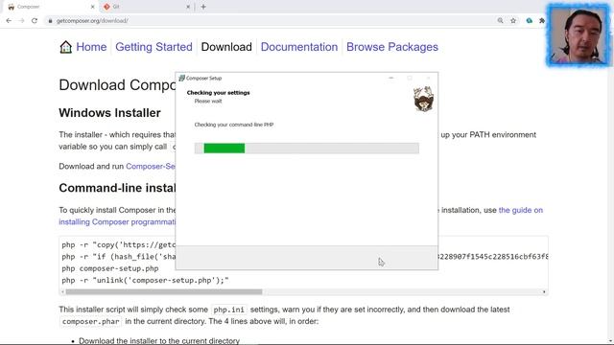614x345 pixels.
Task: Click the webcam overlay thumbnail
Action: tap(579, 35)
